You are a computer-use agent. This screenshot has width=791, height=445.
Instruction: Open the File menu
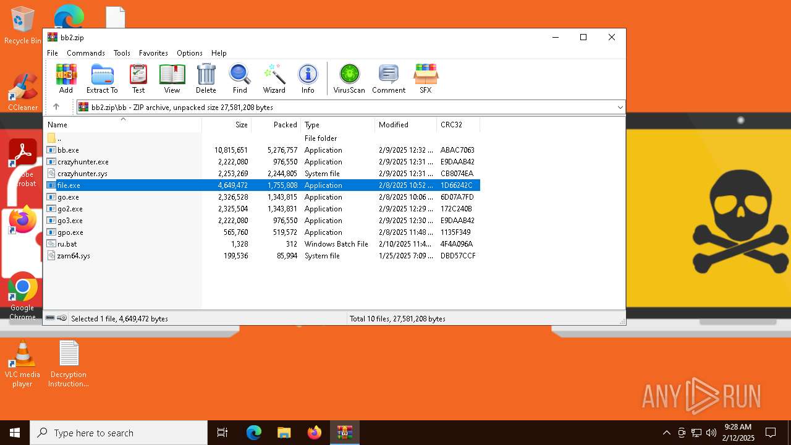53,53
